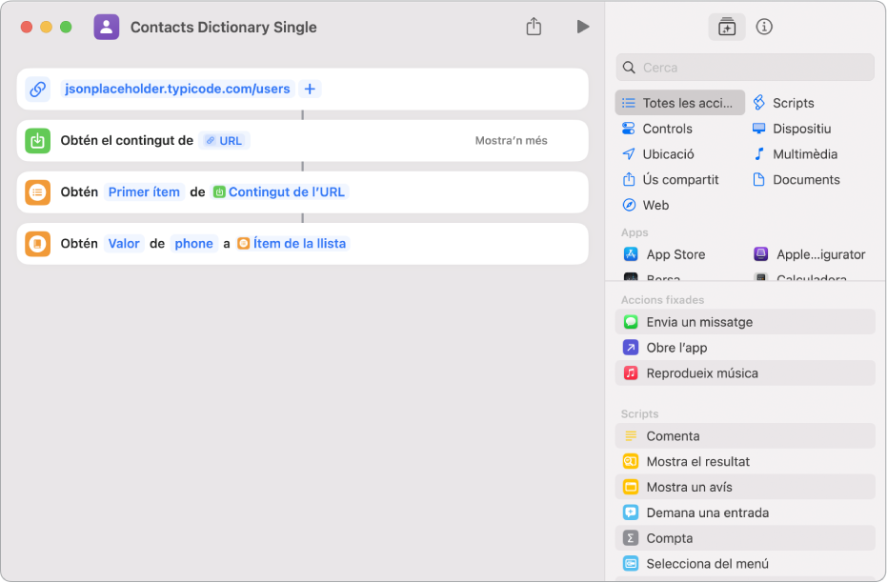This screenshot has width=887, height=583.
Task: Add the Compta action
Action: (x=745, y=538)
